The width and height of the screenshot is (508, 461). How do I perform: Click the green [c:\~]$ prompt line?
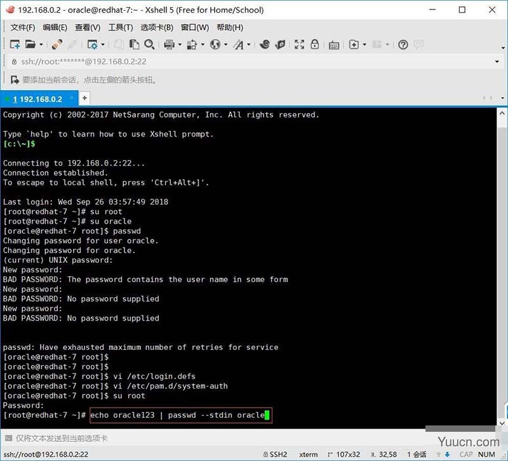point(19,144)
